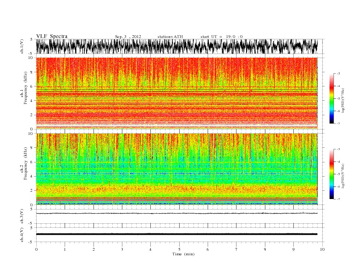Click the "ch.1(V)" axis label
This screenshot has height=280, width=363.
22,46
